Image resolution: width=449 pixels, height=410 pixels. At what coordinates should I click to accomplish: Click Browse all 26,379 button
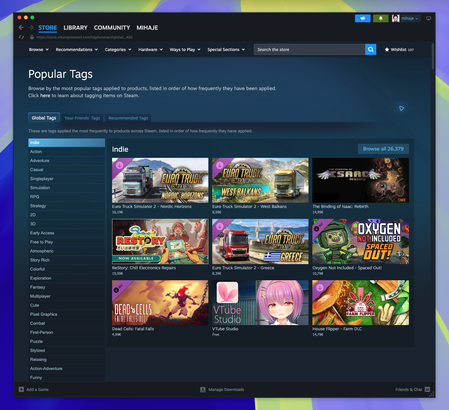point(383,149)
